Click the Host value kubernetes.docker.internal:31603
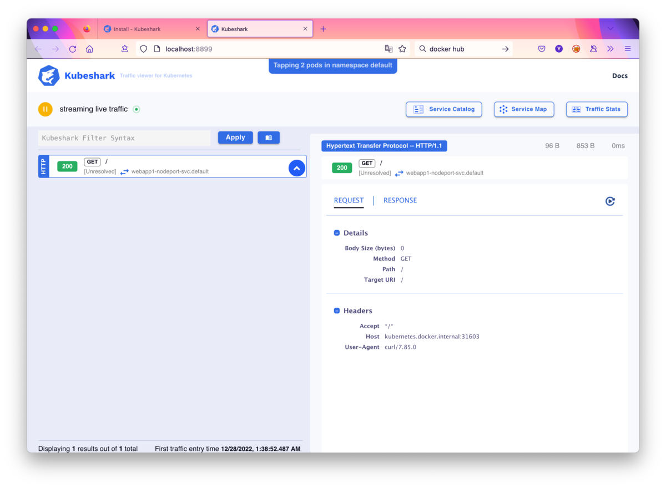The image size is (666, 488). point(432,337)
